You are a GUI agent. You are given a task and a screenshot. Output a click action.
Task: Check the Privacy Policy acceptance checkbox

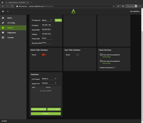pos(101,55)
